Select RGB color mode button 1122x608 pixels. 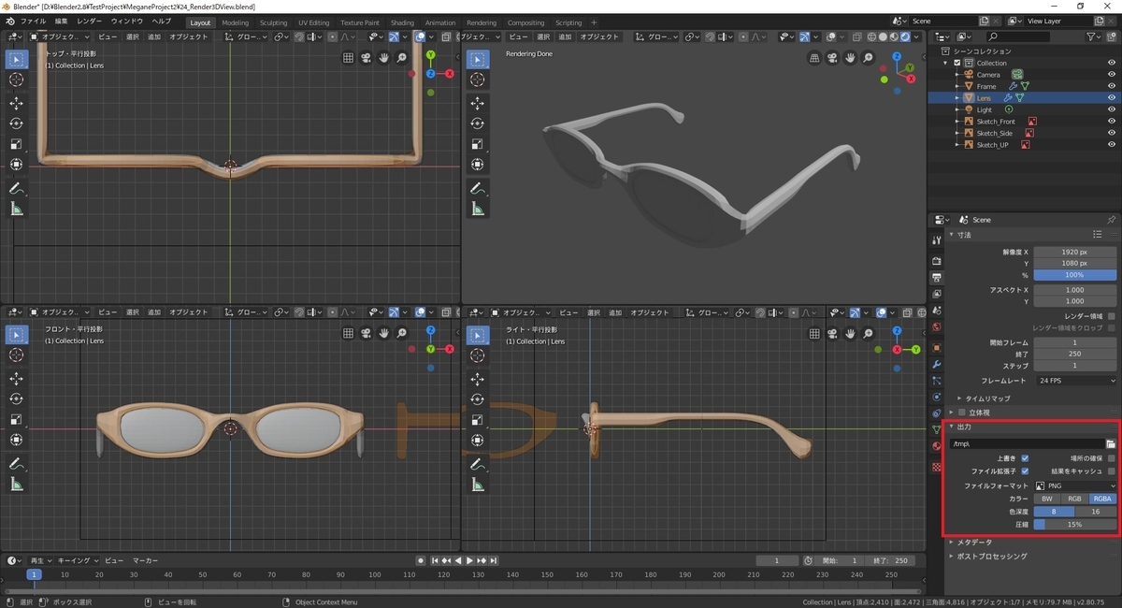coord(1074,499)
